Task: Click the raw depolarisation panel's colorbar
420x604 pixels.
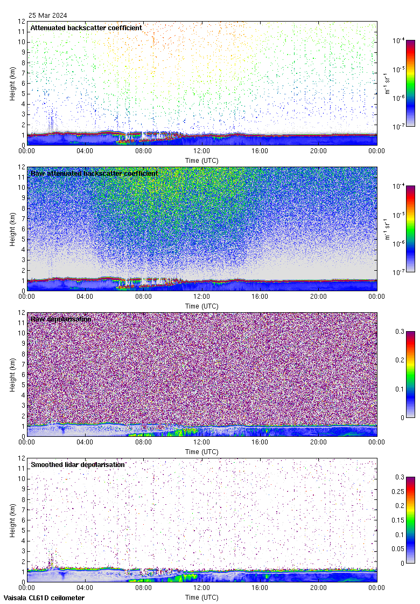Action: [x=410, y=374]
